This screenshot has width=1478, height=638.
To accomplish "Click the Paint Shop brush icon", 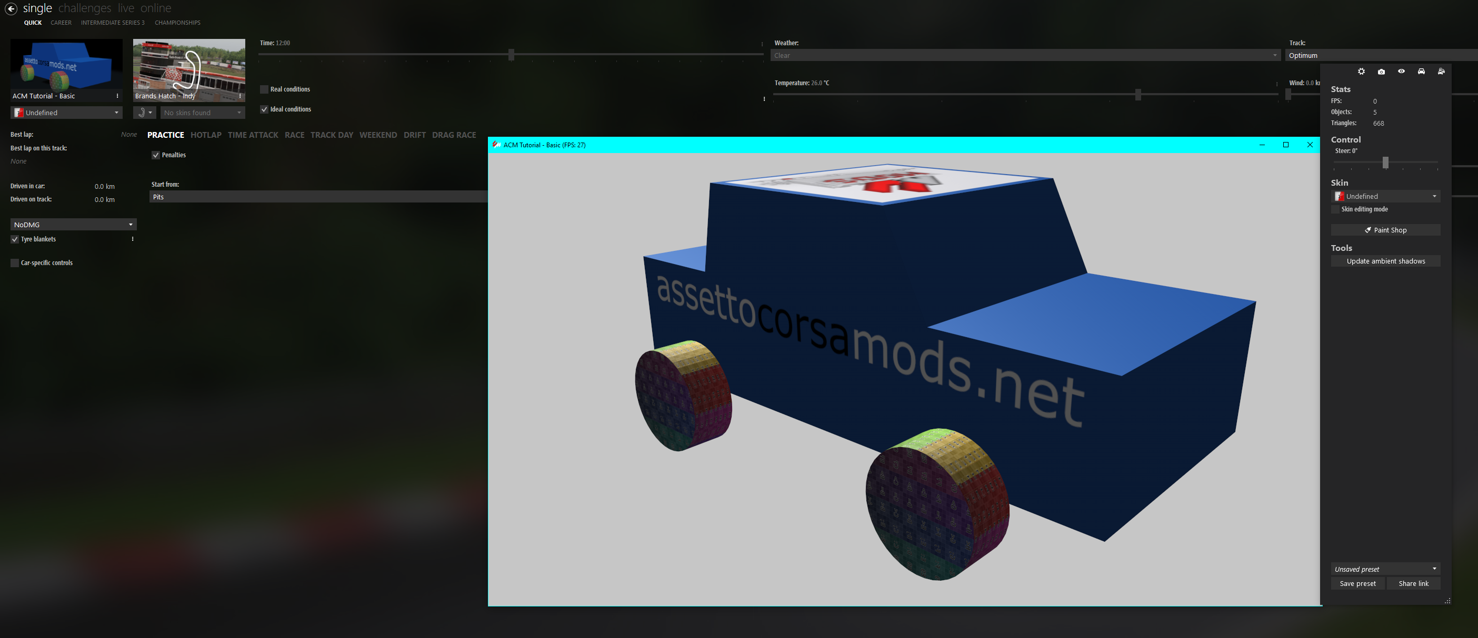I will coord(1368,230).
